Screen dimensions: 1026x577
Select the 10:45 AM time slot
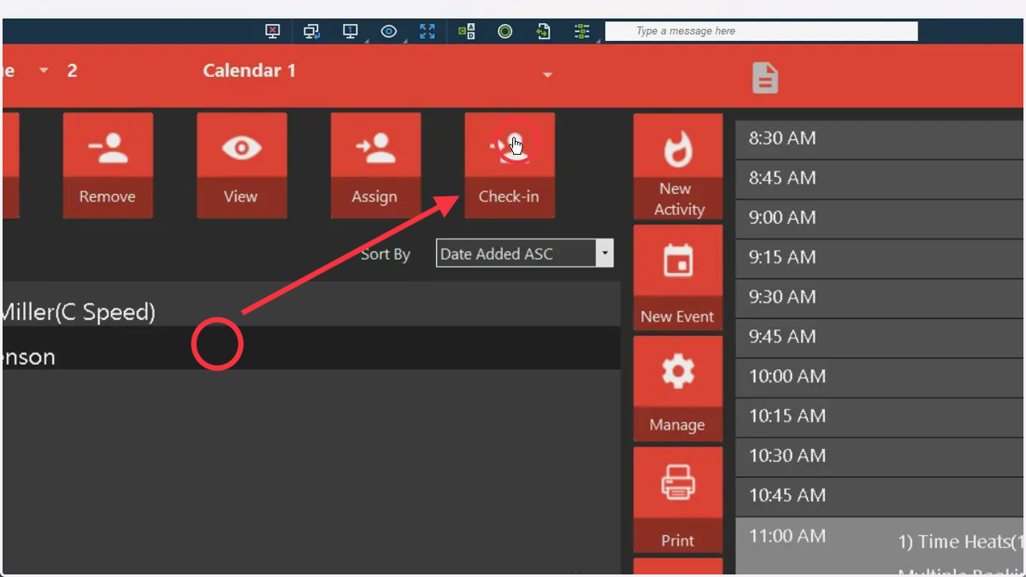[880, 497]
